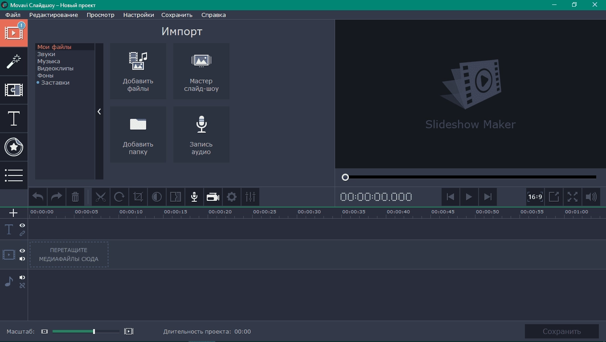Open audio equalizer sliders tool
Screen dimensions: 606x342
point(250,197)
